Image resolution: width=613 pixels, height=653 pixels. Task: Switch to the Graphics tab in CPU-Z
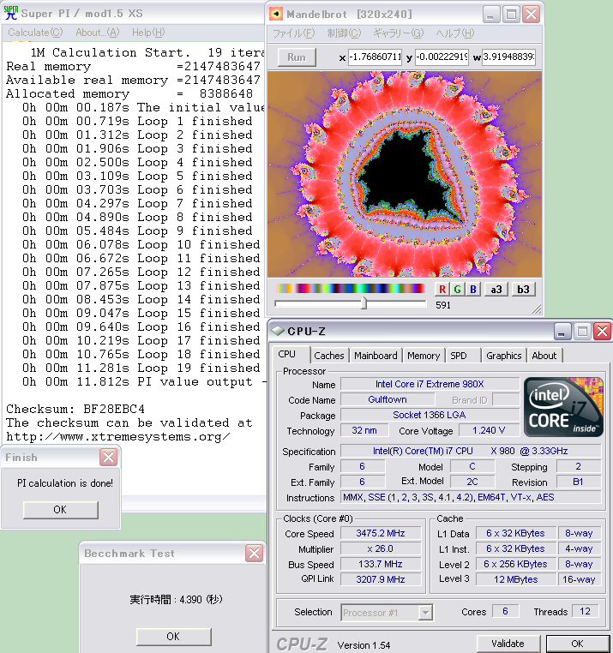coord(503,356)
